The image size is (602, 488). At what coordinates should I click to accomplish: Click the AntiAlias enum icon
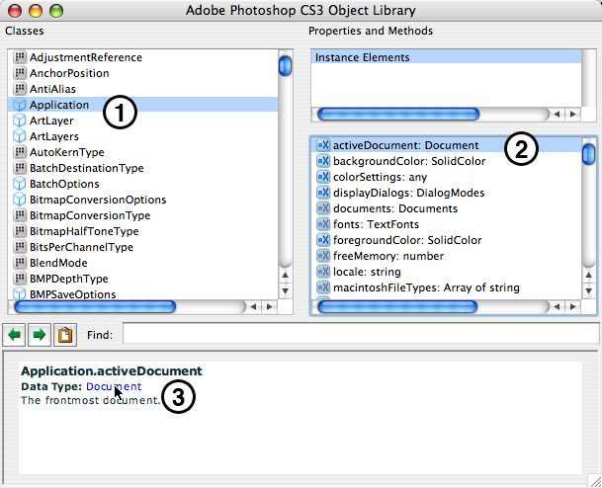tap(20, 89)
